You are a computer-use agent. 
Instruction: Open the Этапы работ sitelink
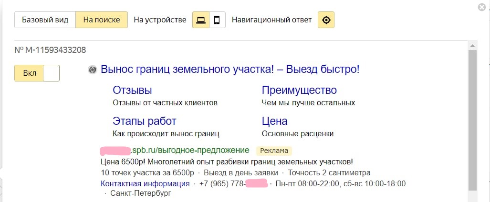point(145,121)
